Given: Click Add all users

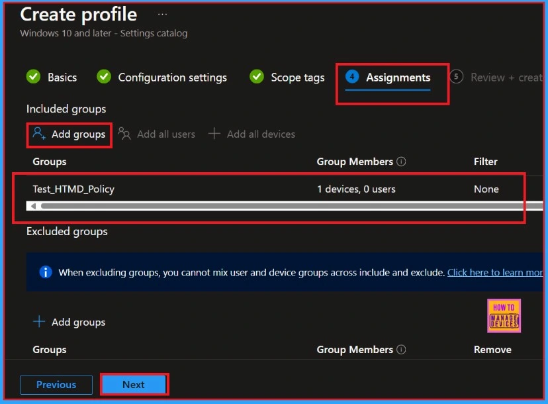Looking at the screenshot, I should [x=157, y=134].
